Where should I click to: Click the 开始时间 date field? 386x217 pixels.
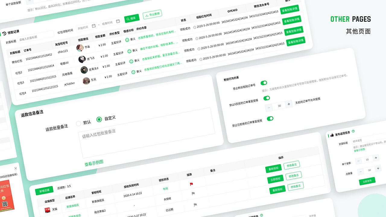pos(86,27)
